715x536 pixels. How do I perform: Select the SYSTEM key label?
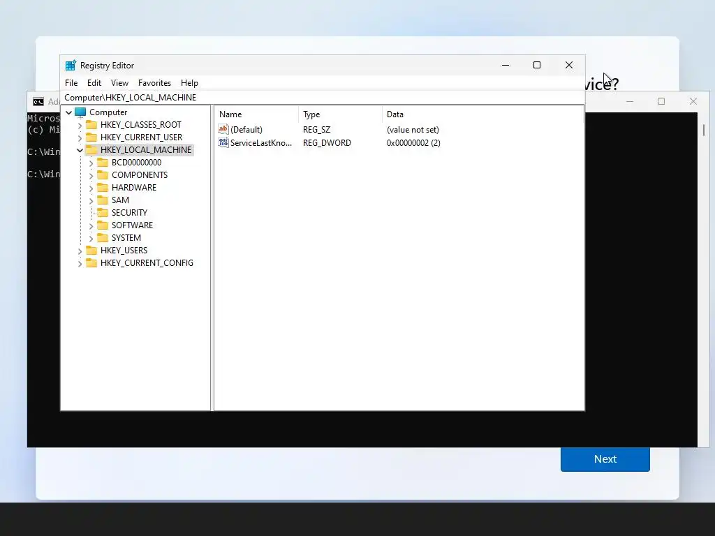click(126, 238)
